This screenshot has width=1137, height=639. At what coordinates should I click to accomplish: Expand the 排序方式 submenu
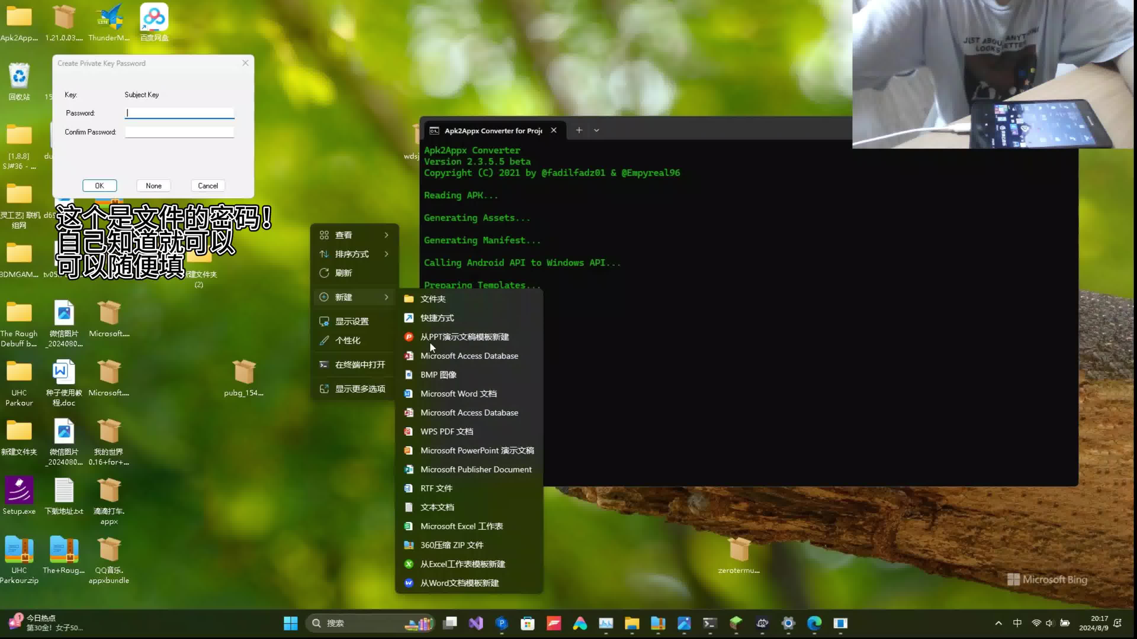click(x=354, y=254)
